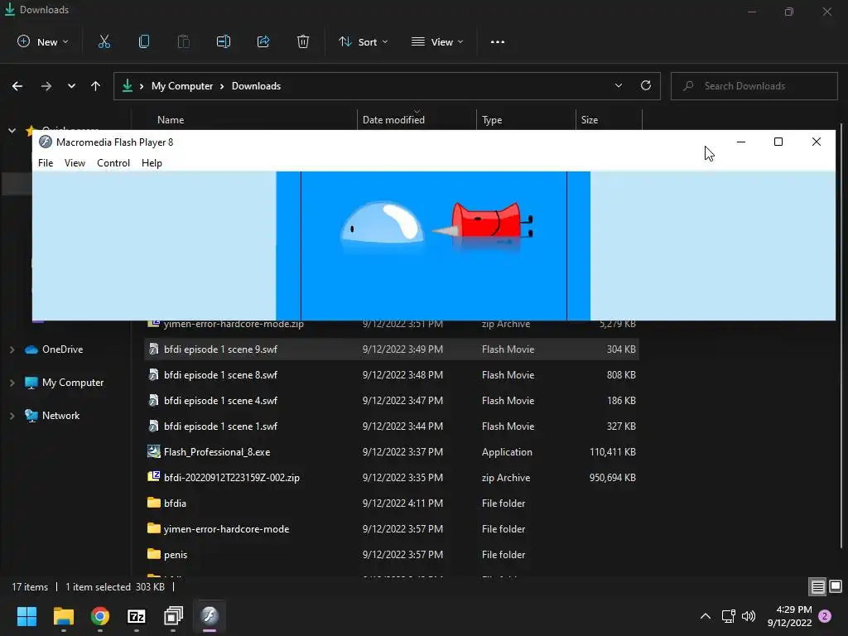Image resolution: width=848 pixels, height=636 pixels.
Task: Click the volume speaker tray icon
Action: pos(749,616)
